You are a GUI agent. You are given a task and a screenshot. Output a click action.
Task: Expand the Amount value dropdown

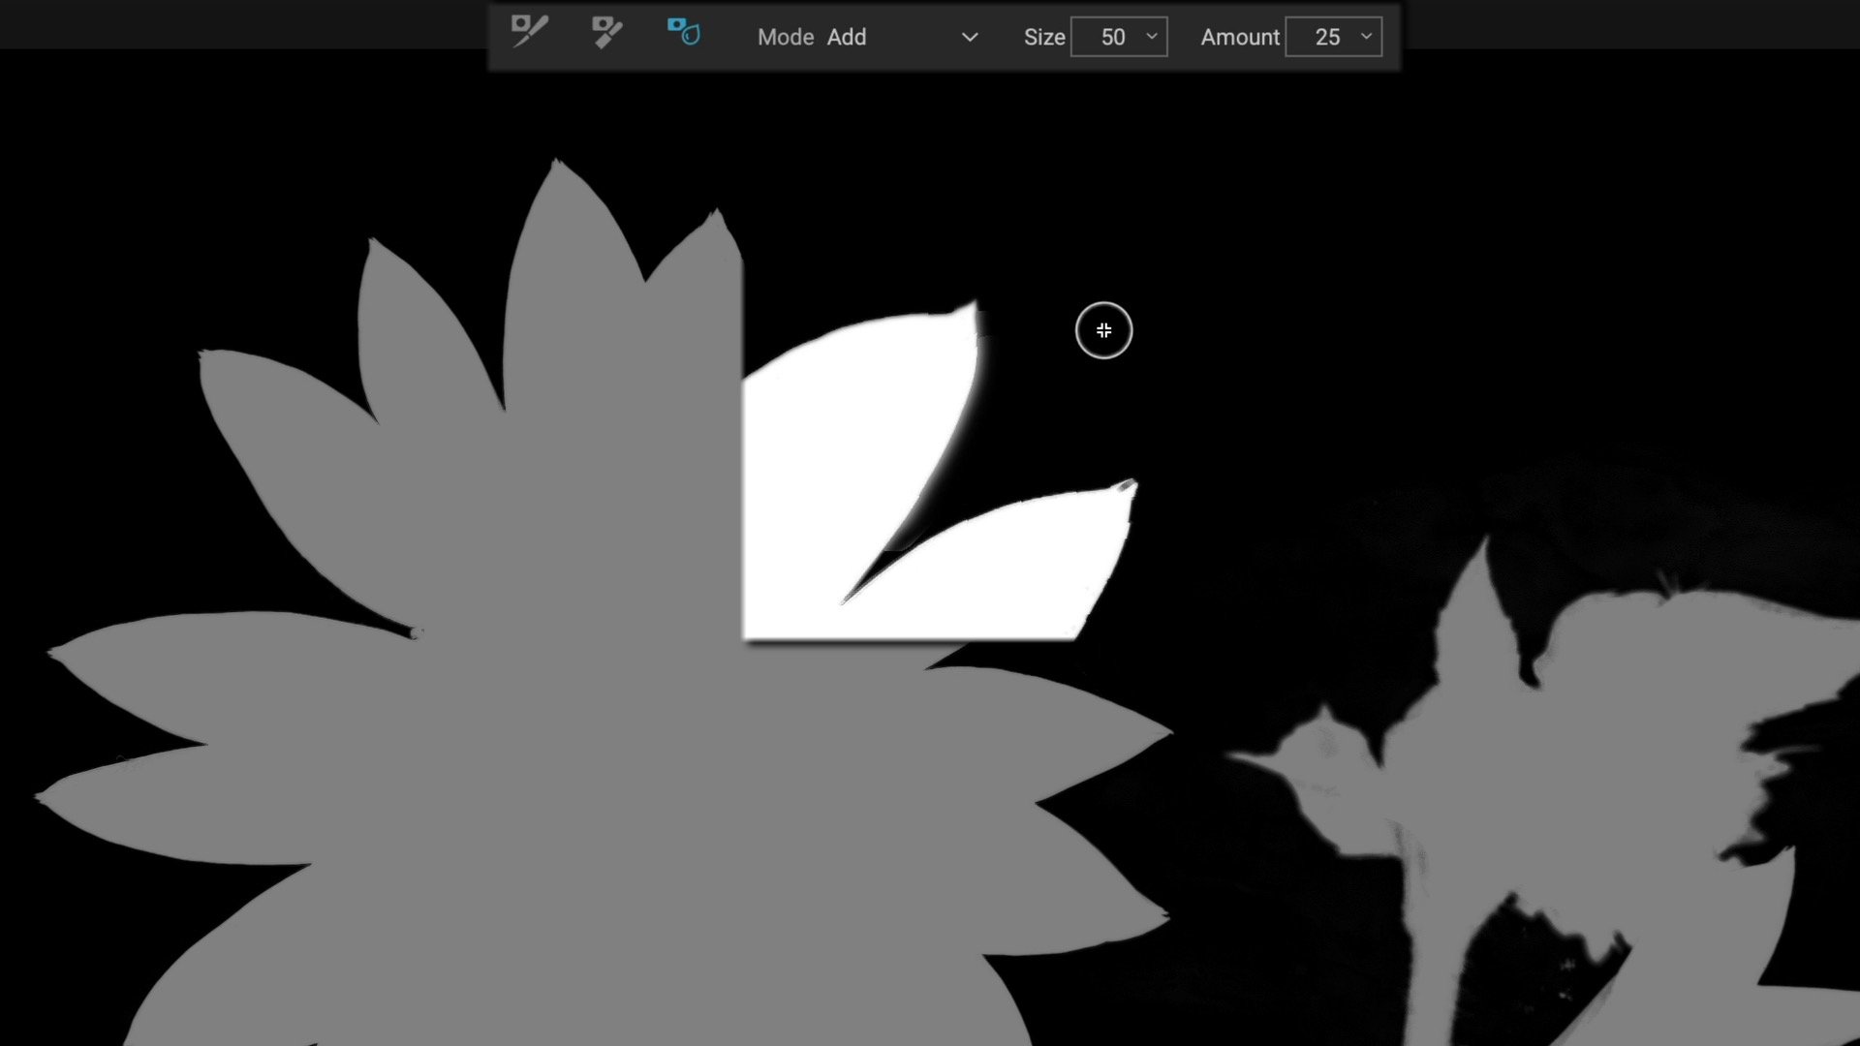pyautogui.click(x=1366, y=37)
